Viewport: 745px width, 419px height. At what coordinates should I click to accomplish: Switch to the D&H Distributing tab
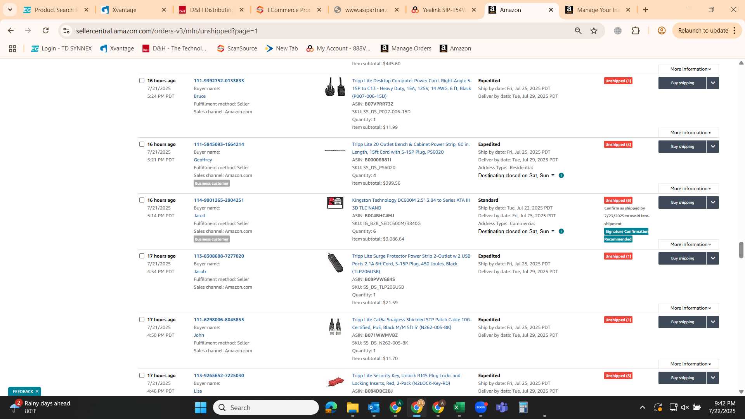(x=211, y=10)
